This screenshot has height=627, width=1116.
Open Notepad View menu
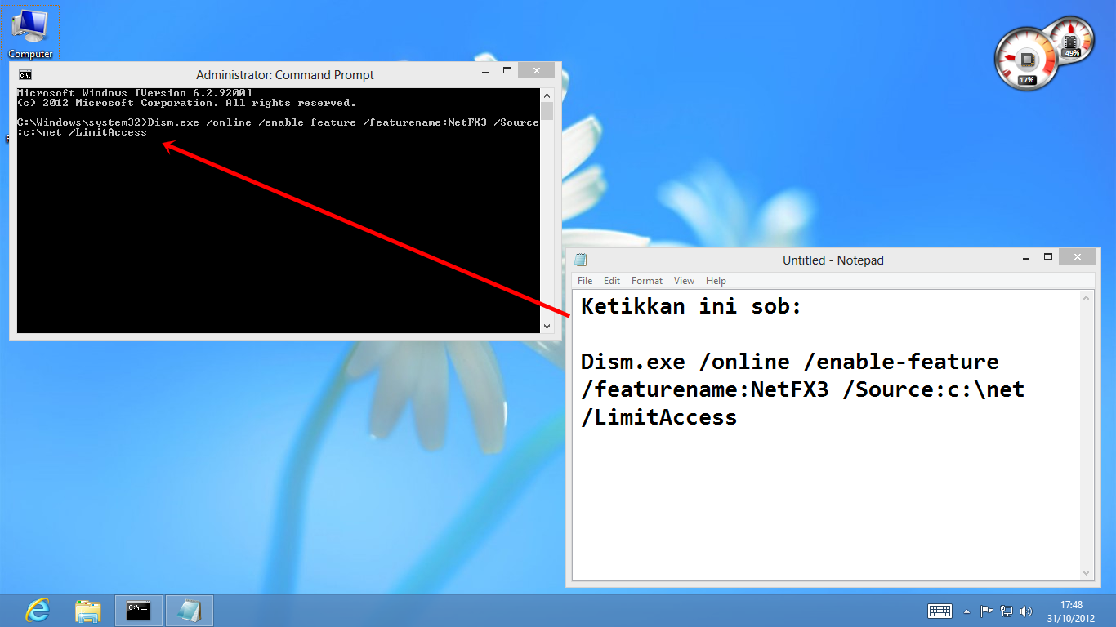click(x=684, y=281)
